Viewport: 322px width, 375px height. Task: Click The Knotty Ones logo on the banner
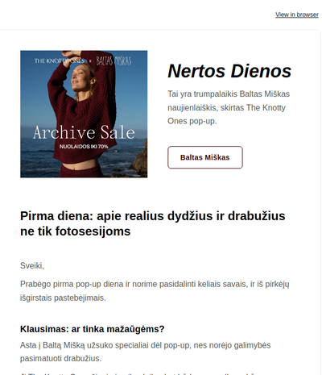point(60,61)
